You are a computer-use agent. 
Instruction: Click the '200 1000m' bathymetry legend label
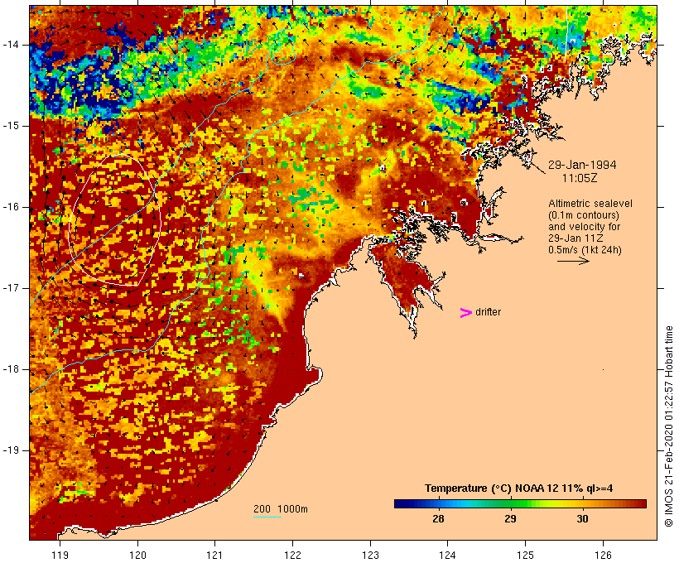pyautogui.click(x=281, y=509)
